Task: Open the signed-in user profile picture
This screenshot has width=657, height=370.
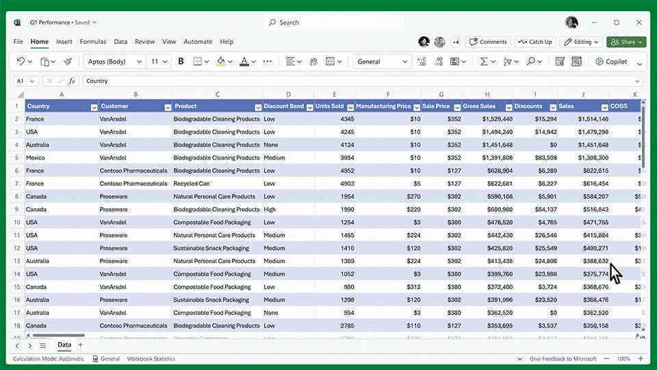Action: tap(571, 22)
